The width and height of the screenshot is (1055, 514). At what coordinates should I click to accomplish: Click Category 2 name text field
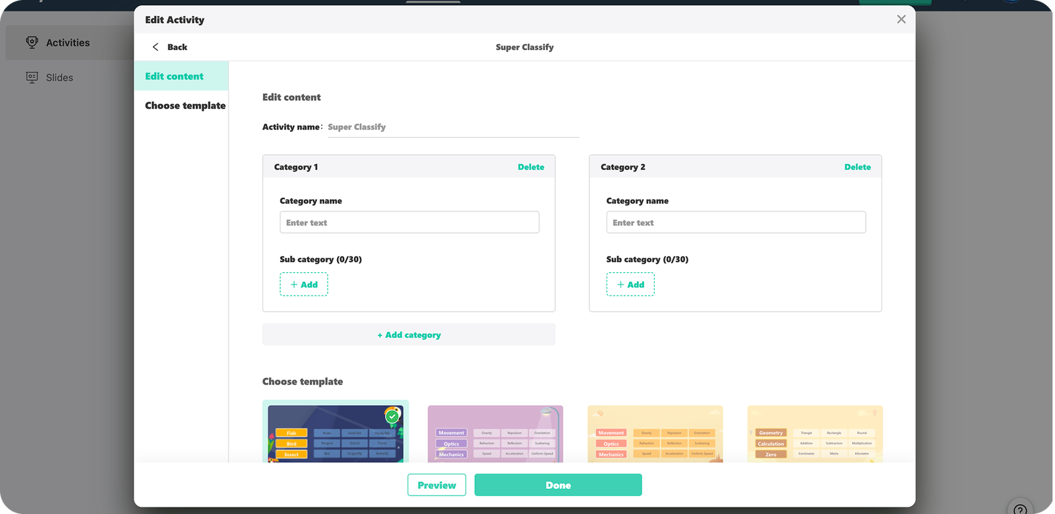[735, 223]
